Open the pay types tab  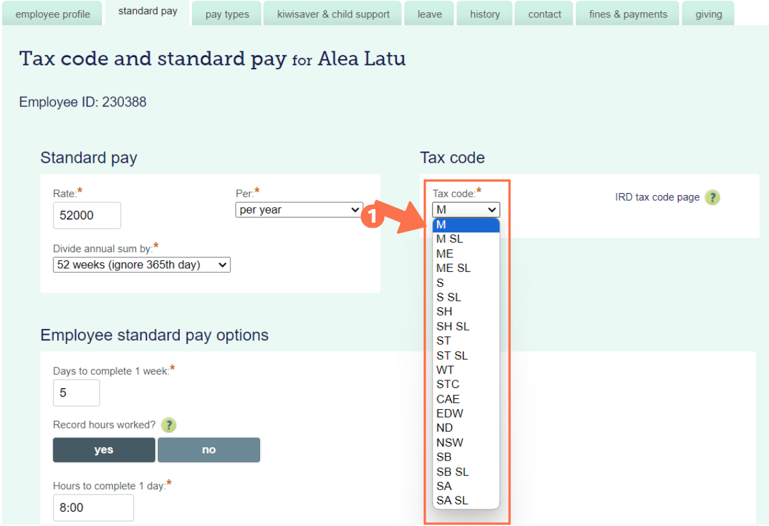tap(226, 13)
